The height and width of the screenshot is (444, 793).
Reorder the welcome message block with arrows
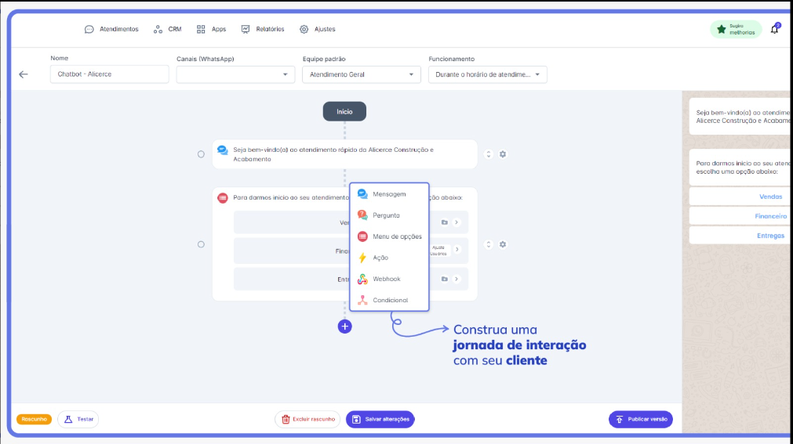(x=489, y=154)
